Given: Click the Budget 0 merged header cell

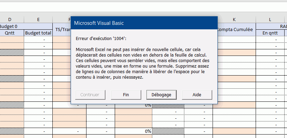Looking at the screenshot, I should pyautogui.click(x=9, y=26).
